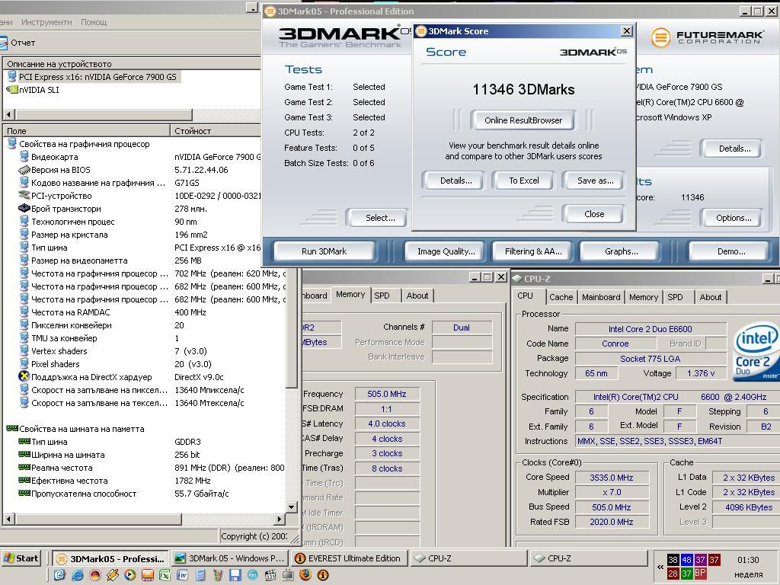Click the TV quick launch icon
The width and height of the screenshot is (780, 585).
pos(287,575)
